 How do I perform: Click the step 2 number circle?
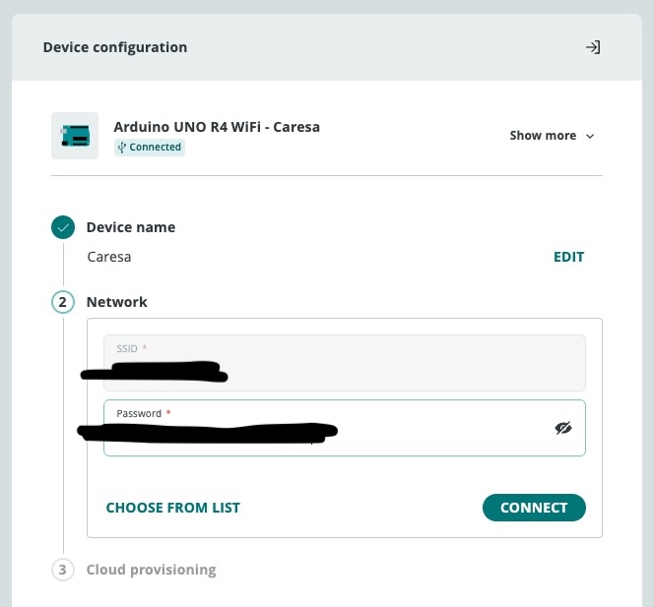click(63, 302)
